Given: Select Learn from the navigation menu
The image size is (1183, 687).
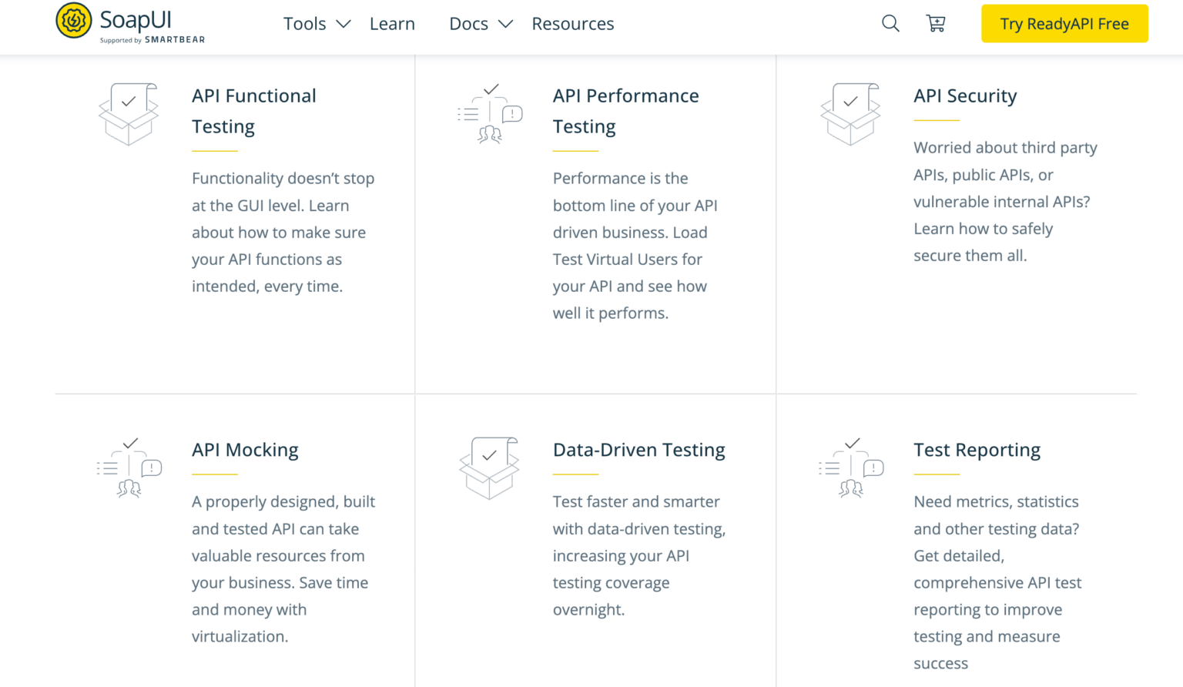Looking at the screenshot, I should [392, 24].
